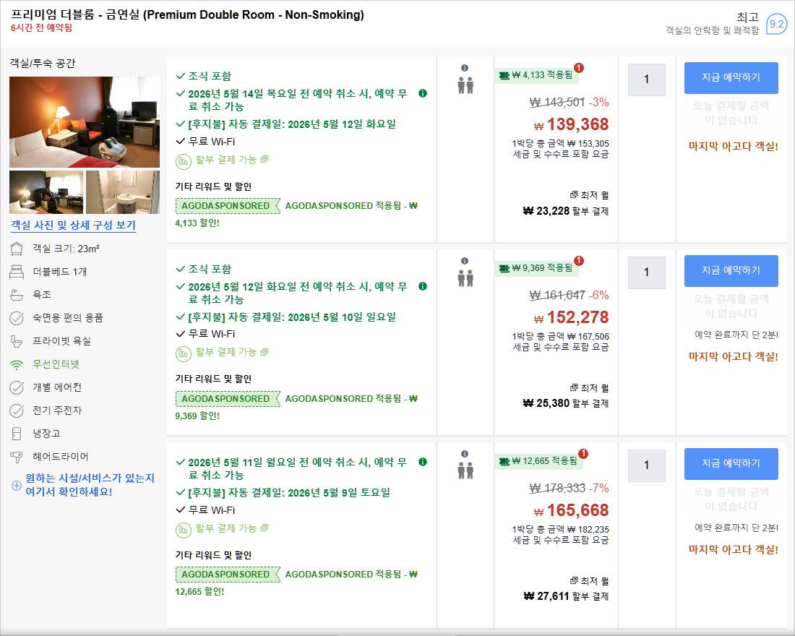
Task: Click popup icon next to 최저 월 23,228
Action: tap(574, 194)
